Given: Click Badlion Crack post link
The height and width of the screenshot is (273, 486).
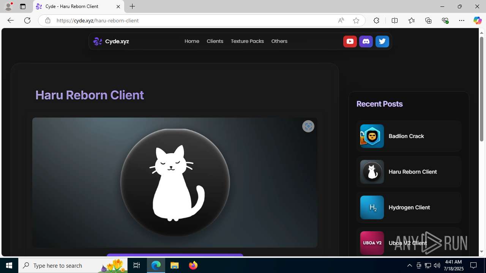Looking at the screenshot, I should point(406,136).
